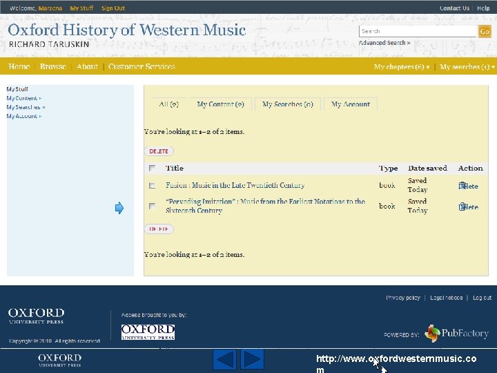Click into the Search input field
Viewport: 497px width, 373px height.
(418, 31)
